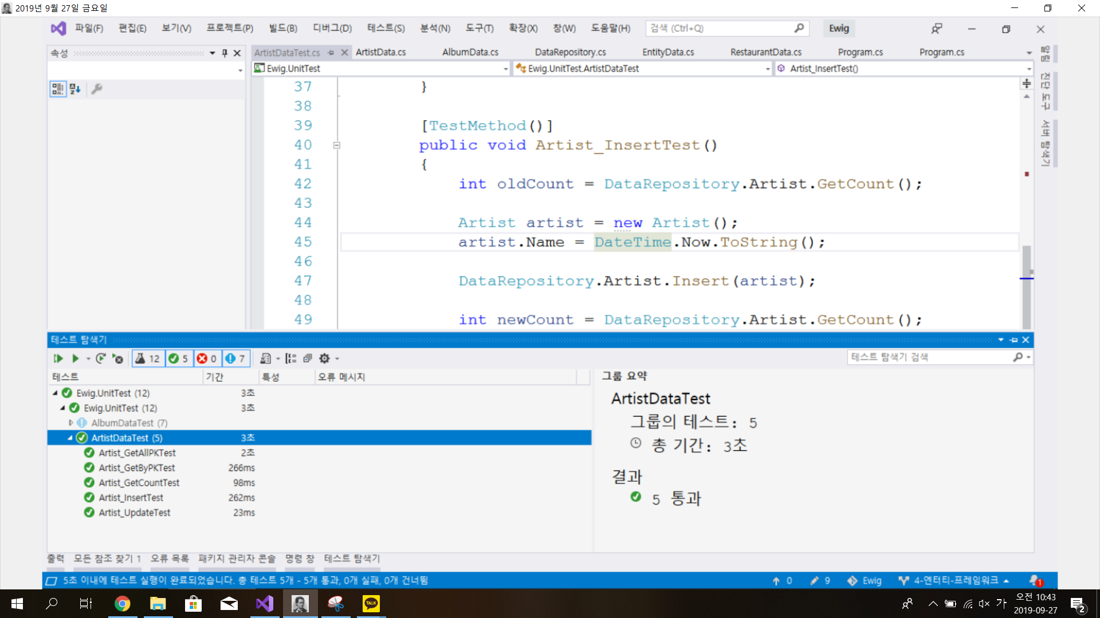1100x618 pixels.
Task: Switch to the DataRepository.cs tab
Action: (570, 52)
